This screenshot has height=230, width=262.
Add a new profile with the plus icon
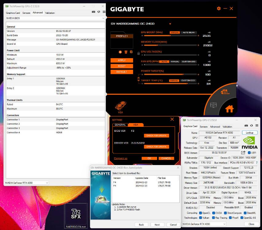pyautogui.click(x=120, y=51)
